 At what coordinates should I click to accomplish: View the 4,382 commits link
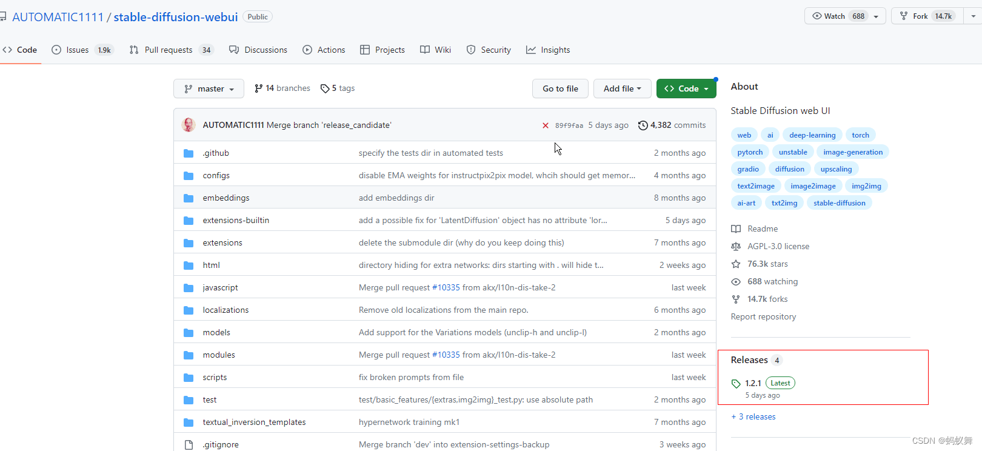coord(672,125)
